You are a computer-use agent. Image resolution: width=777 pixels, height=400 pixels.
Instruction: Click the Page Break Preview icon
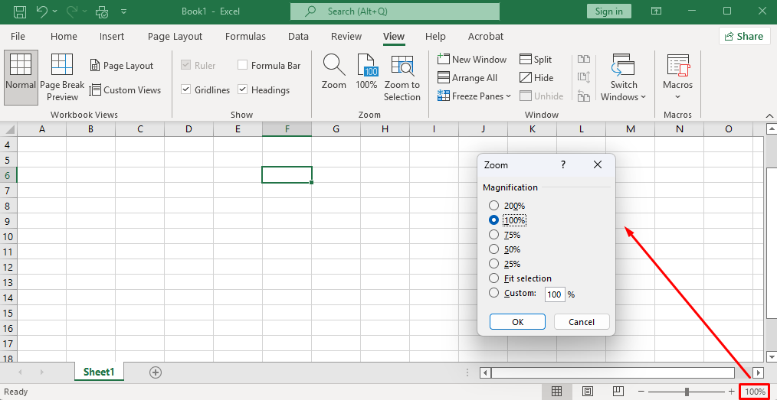pyautogui.click(x=62, y=66)
